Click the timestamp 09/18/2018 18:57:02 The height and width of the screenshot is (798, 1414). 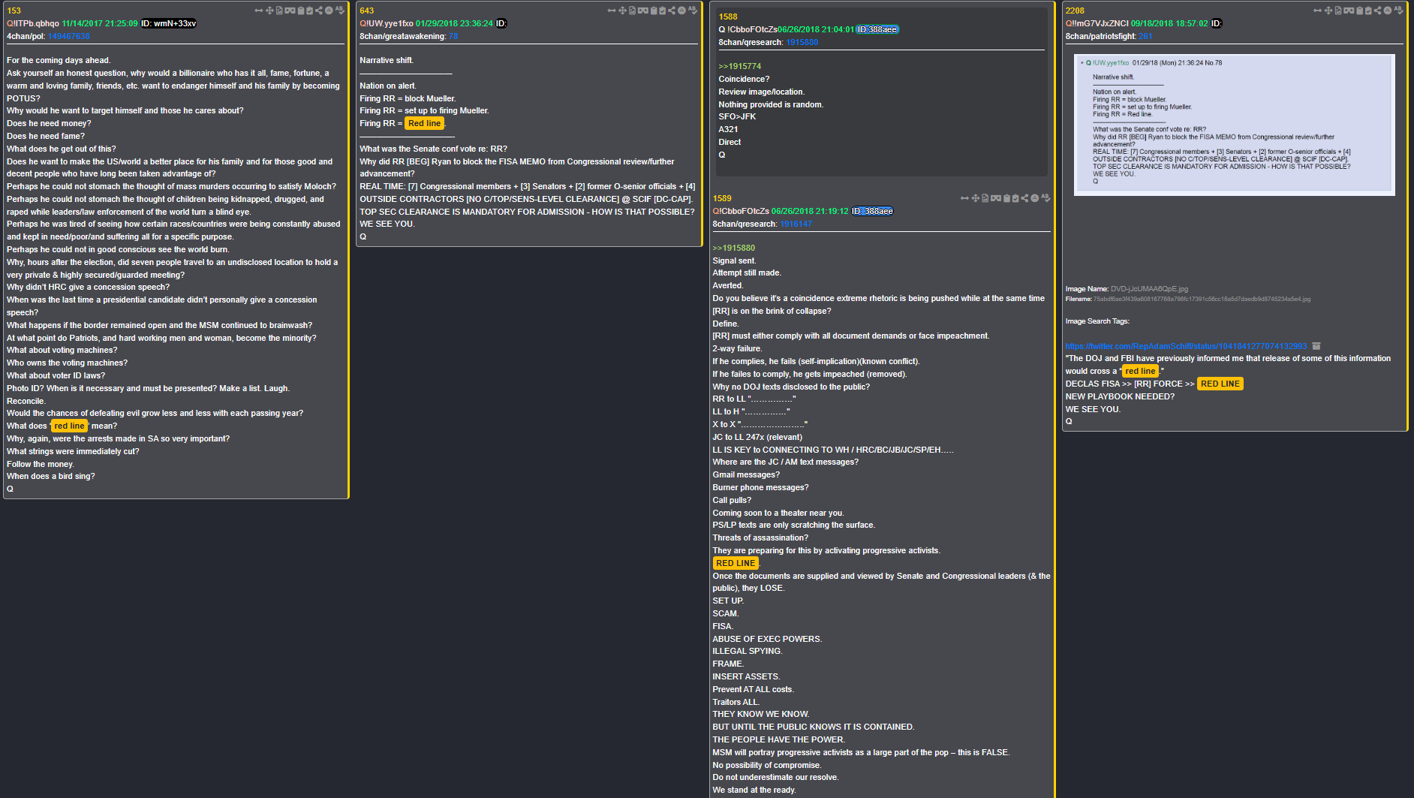pyautogui.click(x=1169, y=23)
